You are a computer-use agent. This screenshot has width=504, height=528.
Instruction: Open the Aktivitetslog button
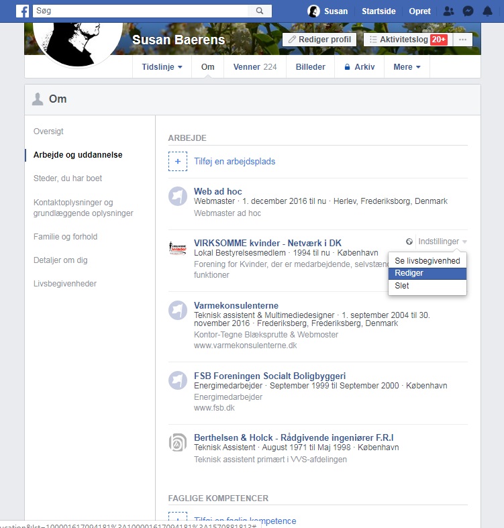pos(408,40)
